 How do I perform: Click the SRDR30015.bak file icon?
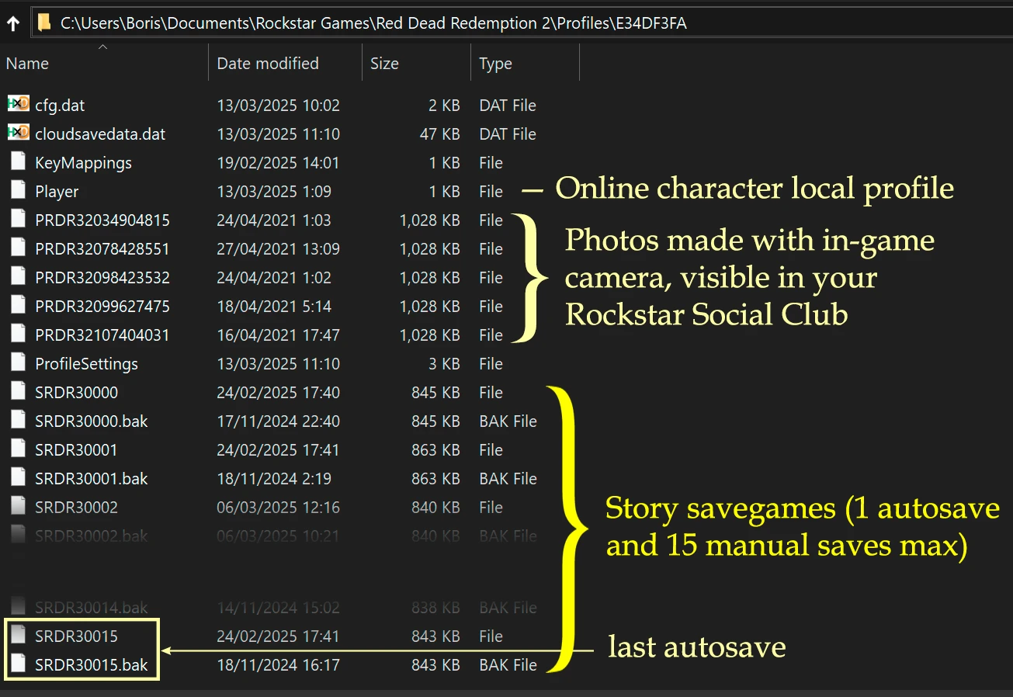18,664
